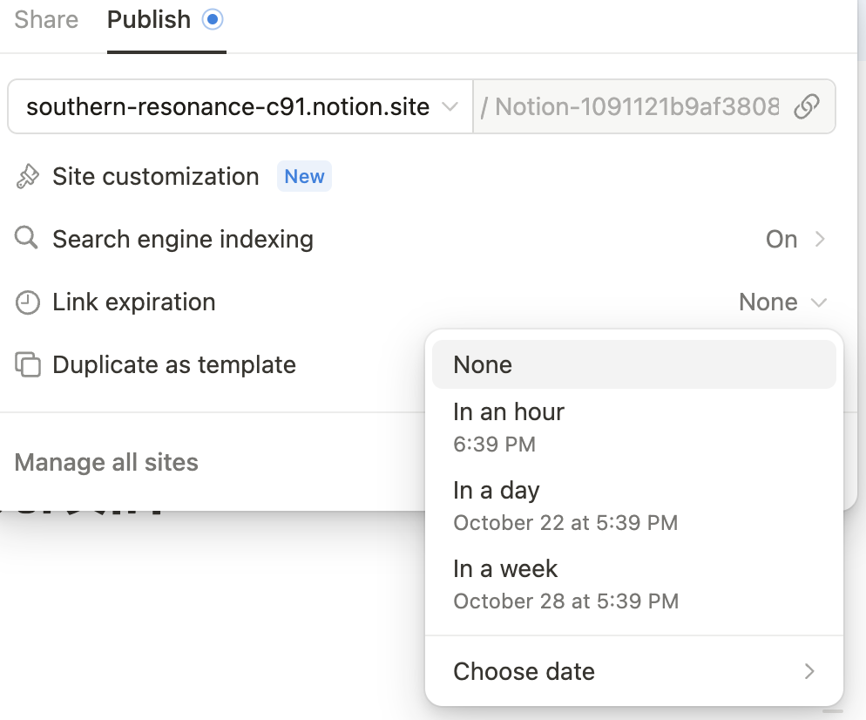Click the page URL slug field
866x720 pixels.
(x=636, y=107)
